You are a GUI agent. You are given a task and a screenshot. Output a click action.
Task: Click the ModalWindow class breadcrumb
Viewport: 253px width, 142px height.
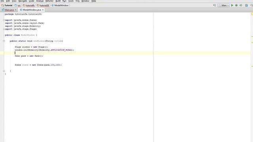coord(60,5)
